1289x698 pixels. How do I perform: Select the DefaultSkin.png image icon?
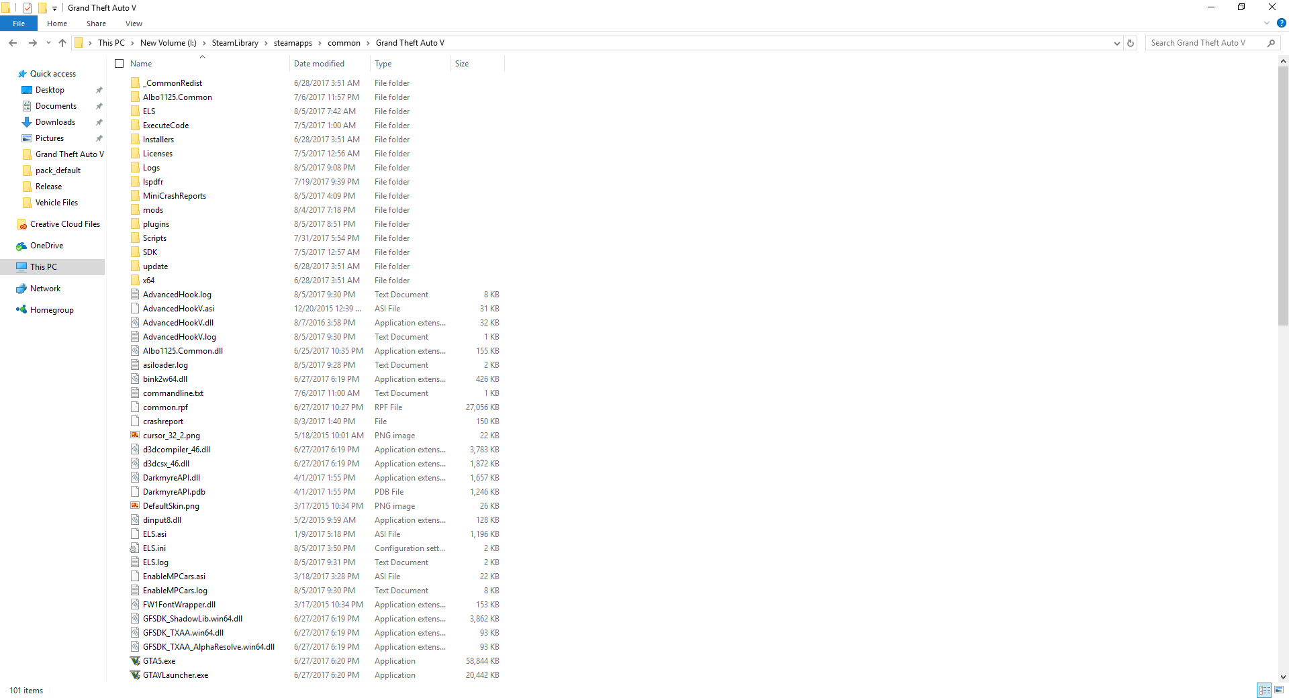coord(135,506)
